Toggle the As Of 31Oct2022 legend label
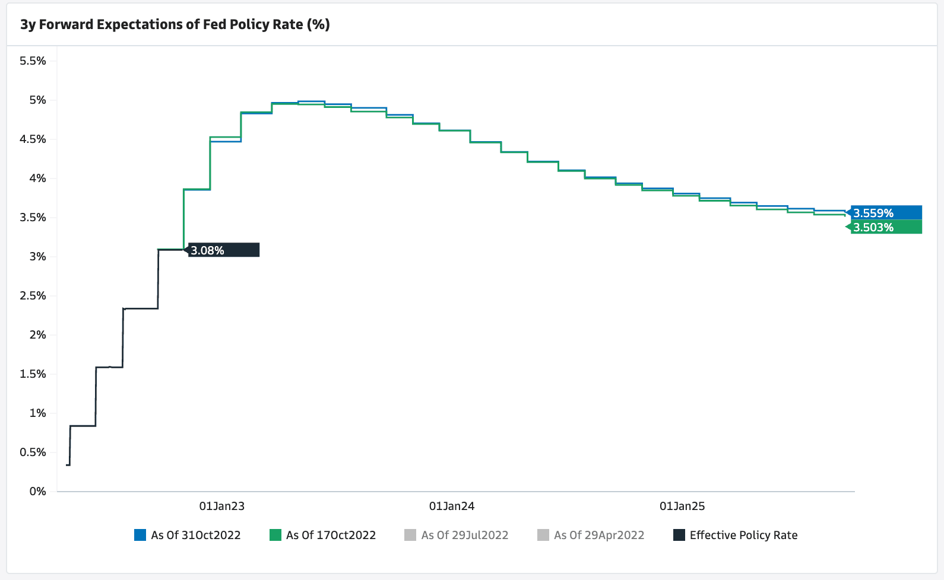The image size is (944, 580). pyautogui.click(x=195, y=535)
